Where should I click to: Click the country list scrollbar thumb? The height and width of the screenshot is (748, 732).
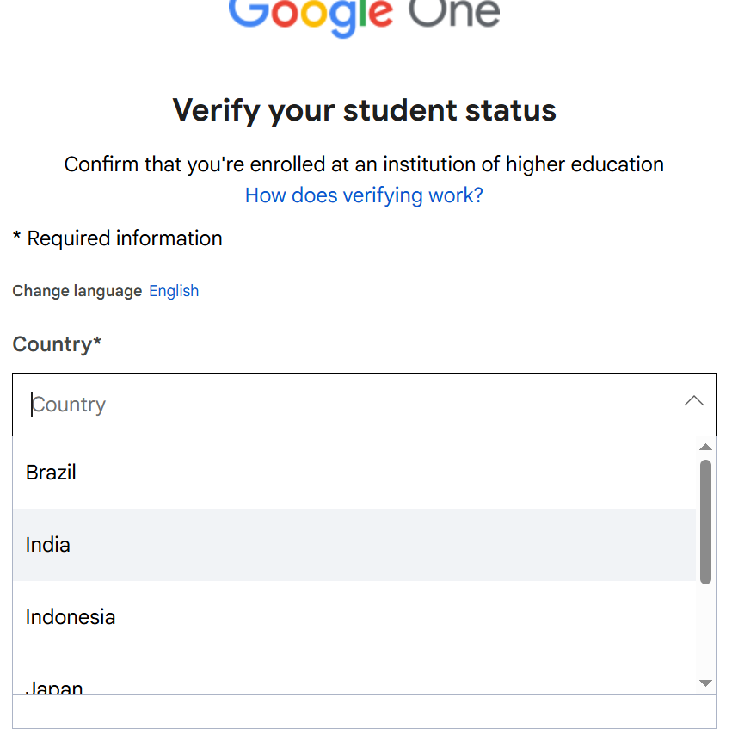tap(705, 521)
